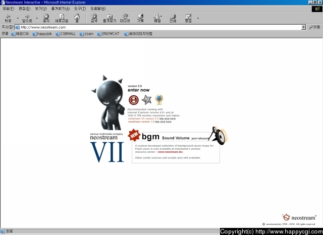
Task: Click the red NEW starburst badge
Action: (134, 135)
